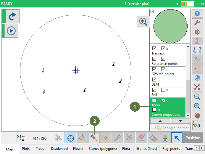Screen dimensions: 205x154
Task: Switch to the Deadwood tab
Action: pyautogui.click(x=59, y=149)
